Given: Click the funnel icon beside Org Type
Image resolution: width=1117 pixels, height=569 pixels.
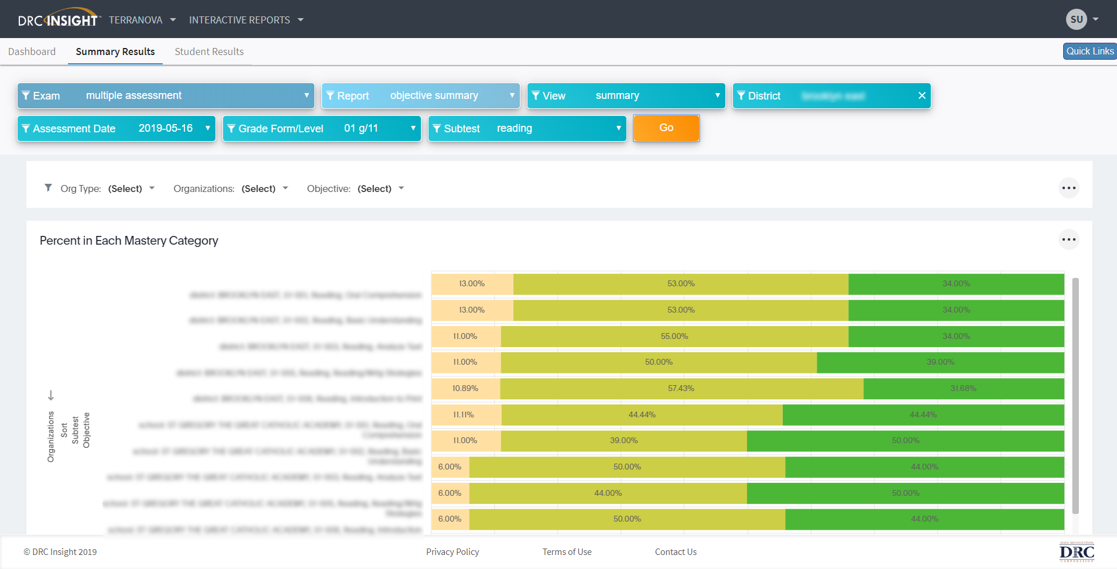Looking at the screenshot, I should (48, 188).
